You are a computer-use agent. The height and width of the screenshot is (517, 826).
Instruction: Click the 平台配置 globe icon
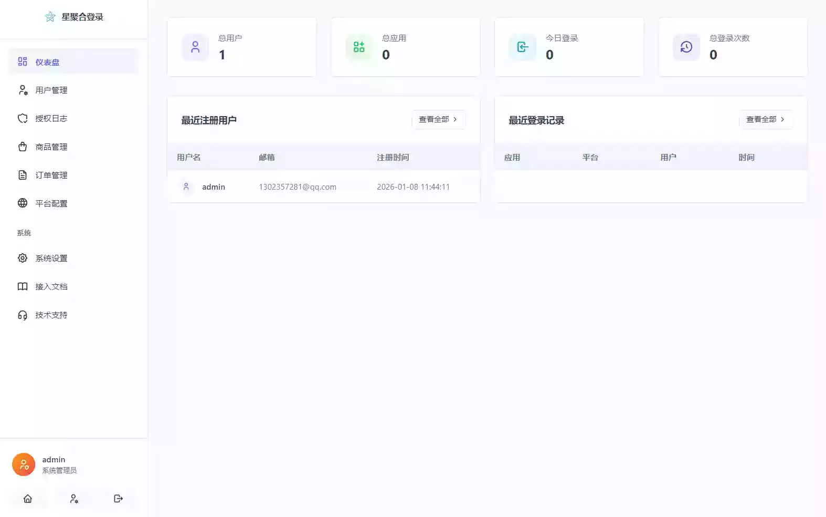[23, 203]
